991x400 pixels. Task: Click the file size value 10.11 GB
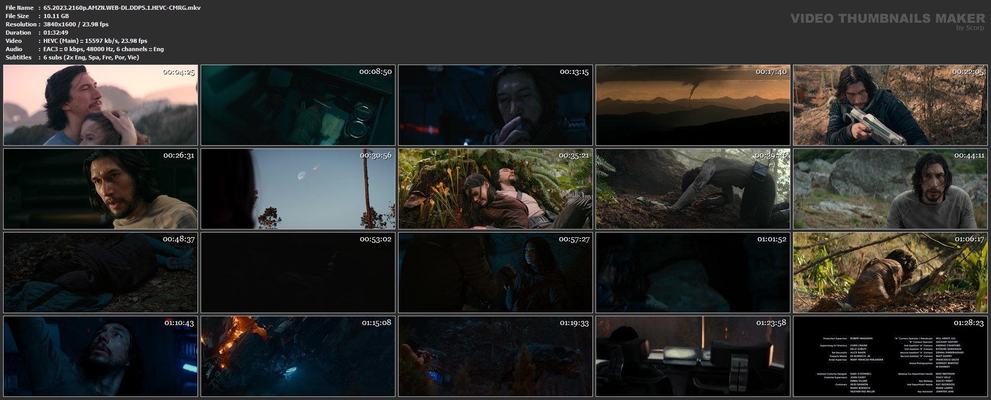(56, 16)
